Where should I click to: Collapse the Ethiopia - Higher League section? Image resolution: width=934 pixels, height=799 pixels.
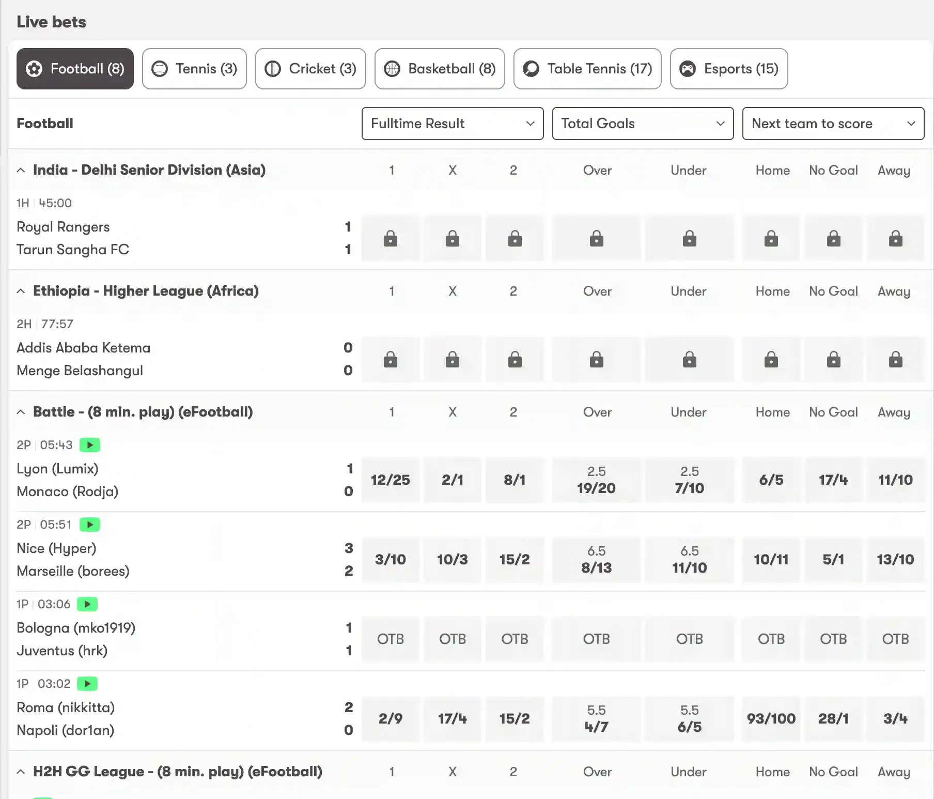(21, 291)
